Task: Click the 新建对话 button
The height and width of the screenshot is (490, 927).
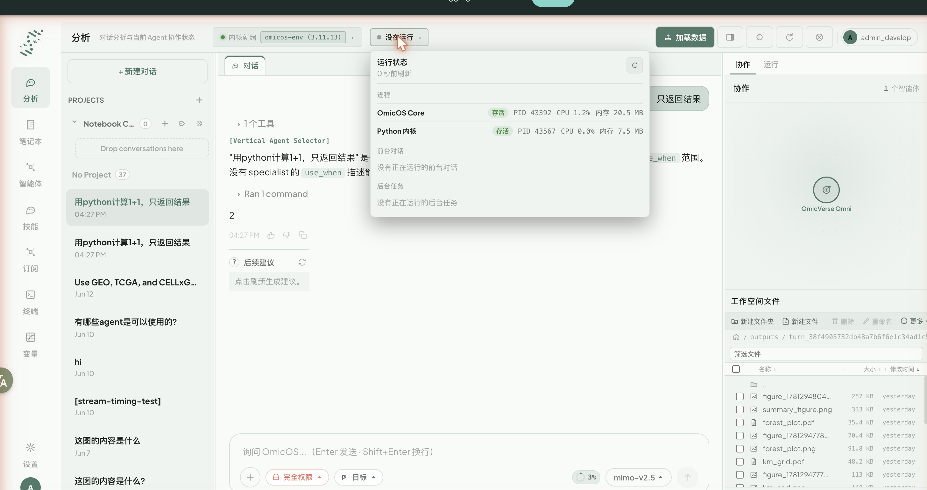Action: pos(138,71)
